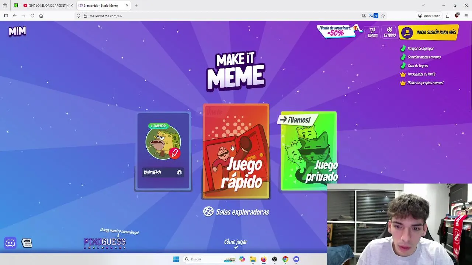
Task: Expand the Cómo jugar section
Action: pos(236,243)
